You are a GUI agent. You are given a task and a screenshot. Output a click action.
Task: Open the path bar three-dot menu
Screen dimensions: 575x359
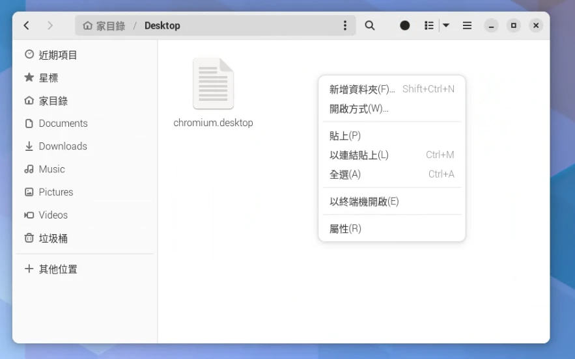[x=345, y=25]
